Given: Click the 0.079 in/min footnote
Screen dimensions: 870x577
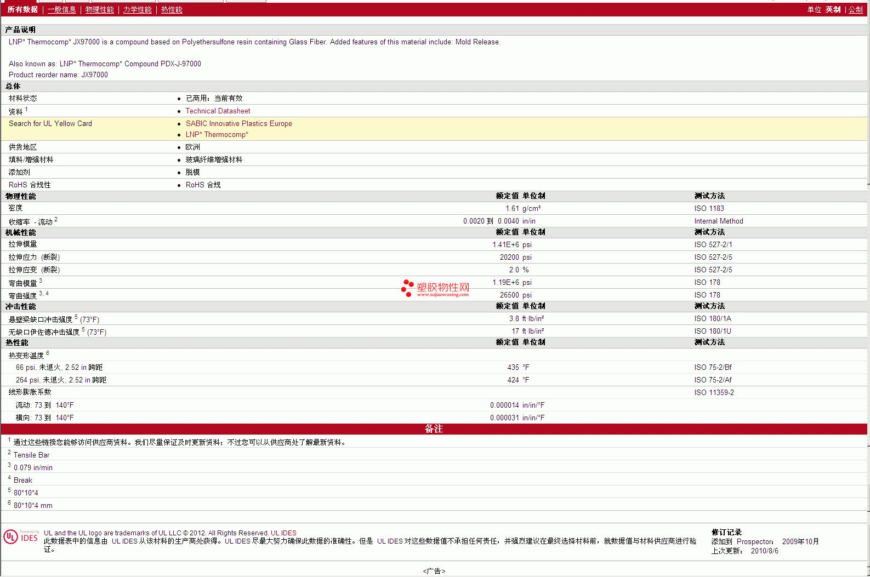Looking at the screenshot, I should coord(33,468).
